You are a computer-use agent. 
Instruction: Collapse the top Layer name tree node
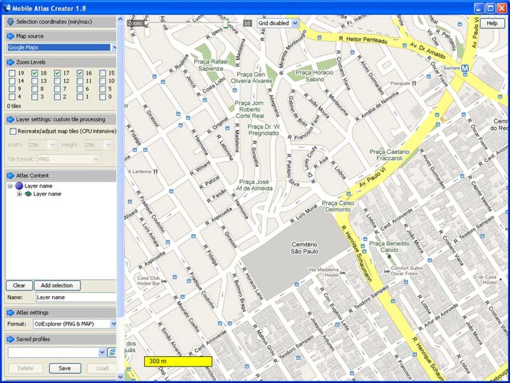(10, 186)
